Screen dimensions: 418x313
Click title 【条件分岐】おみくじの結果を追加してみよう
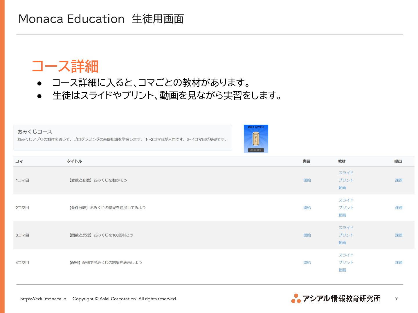coord(107,208)
